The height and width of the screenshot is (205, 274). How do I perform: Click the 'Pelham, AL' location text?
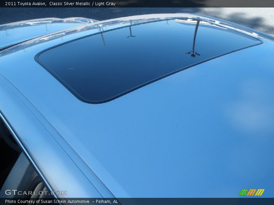pyautogui.click(x=107, y=202)
